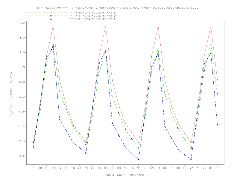Click the y-axis tick label 3.2
The width and height of the screenshot is (237, 183).
(x=22, y=37)
